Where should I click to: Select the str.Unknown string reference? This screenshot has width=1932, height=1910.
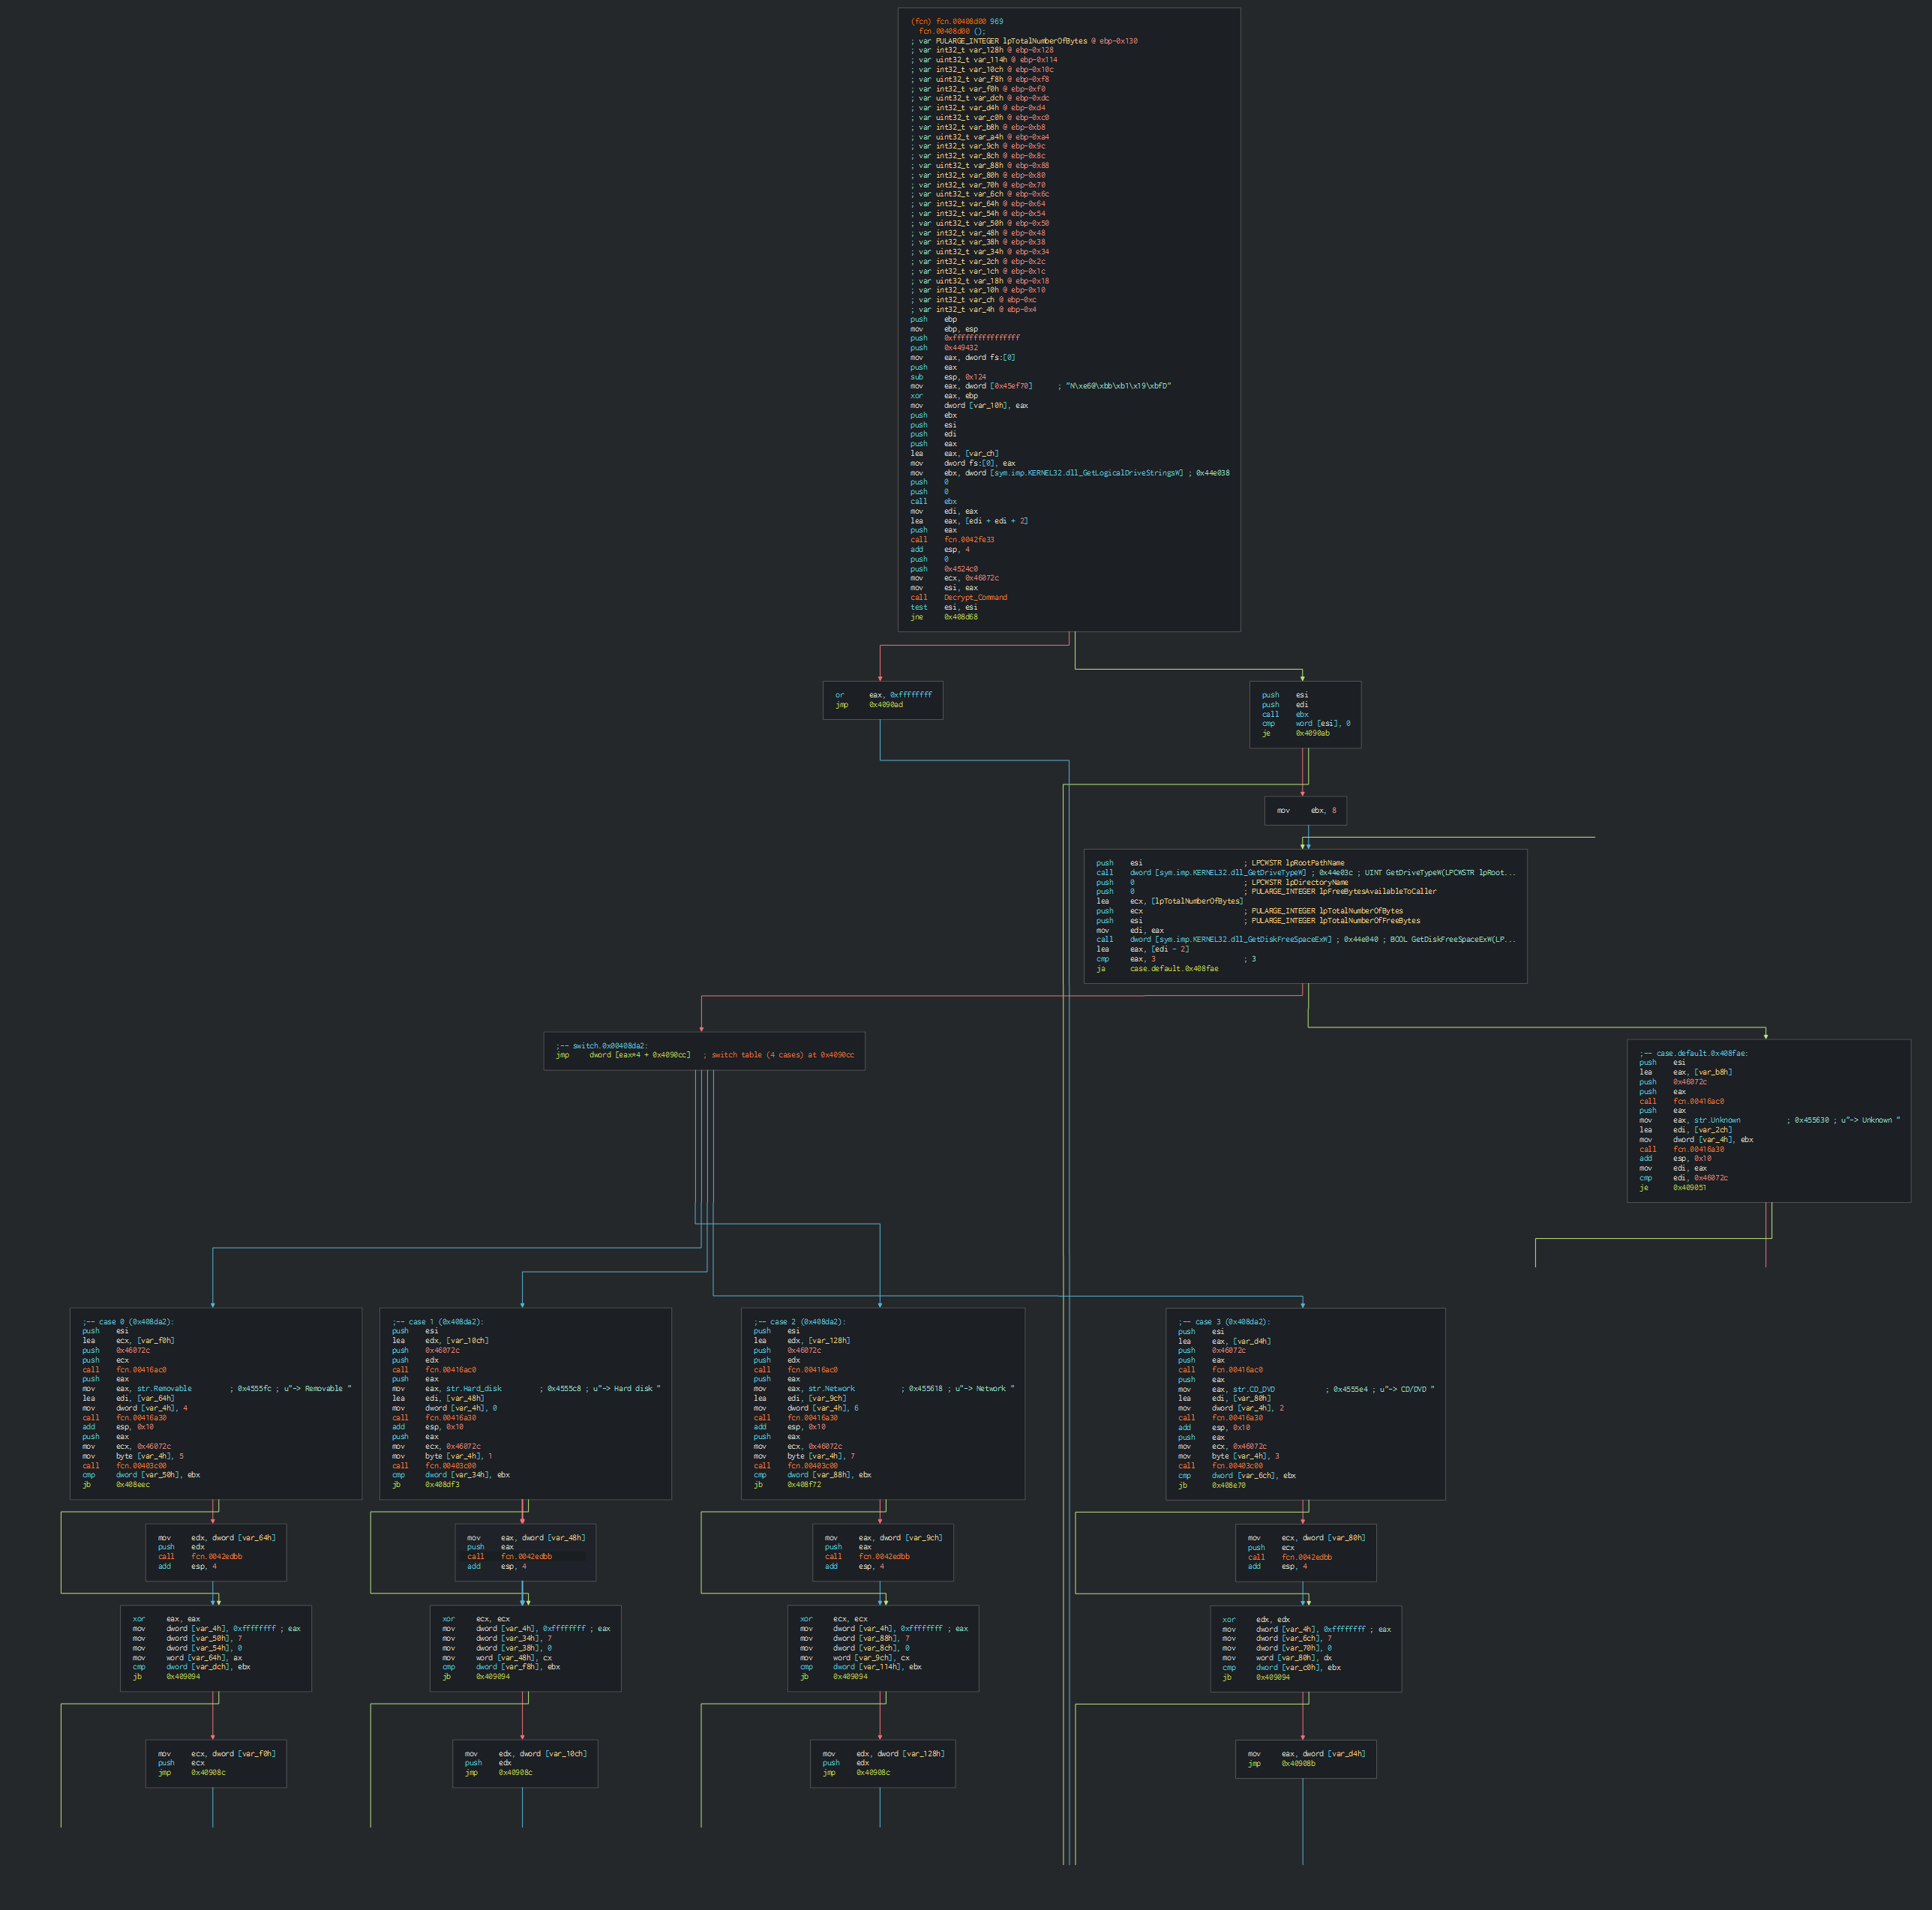tap(1716, 1120)
